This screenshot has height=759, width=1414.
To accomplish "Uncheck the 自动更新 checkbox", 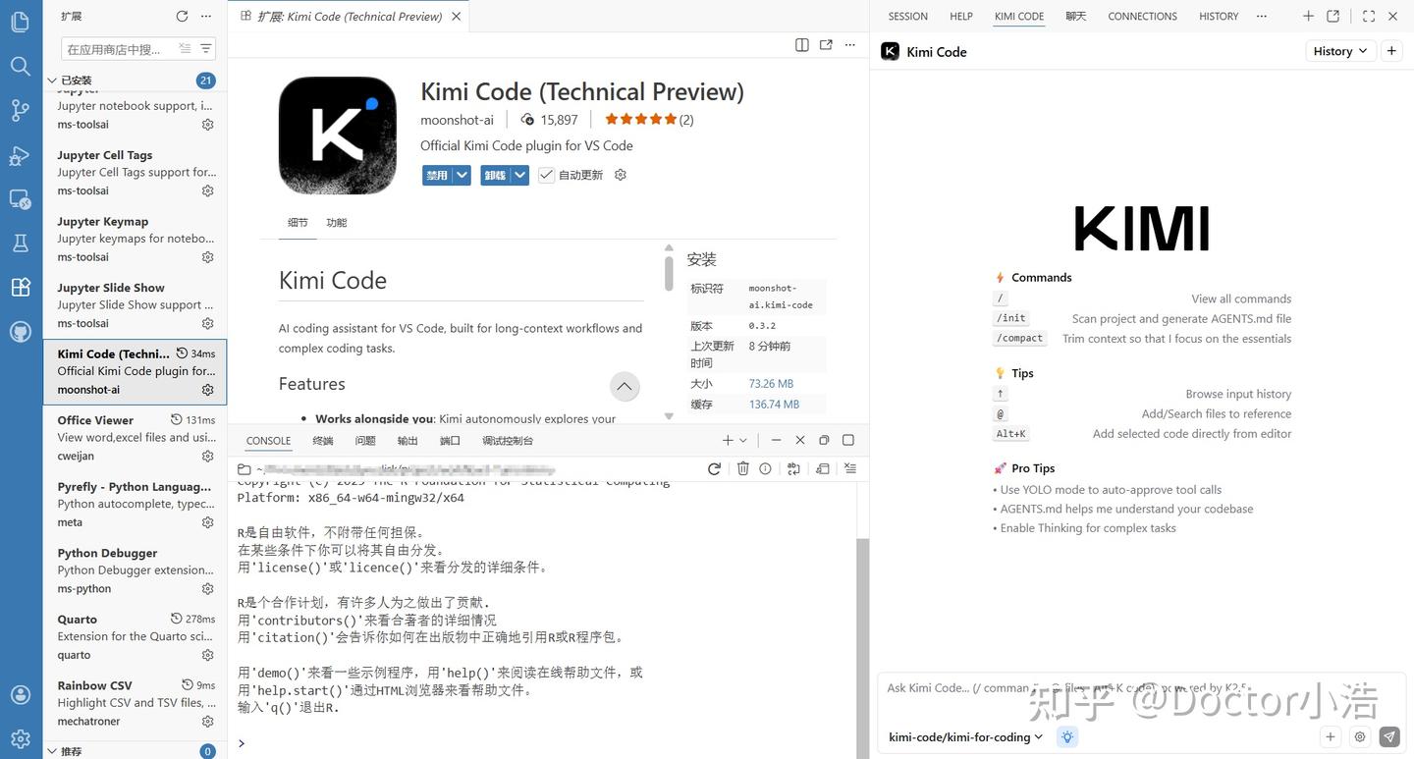I will click(546, 175).
